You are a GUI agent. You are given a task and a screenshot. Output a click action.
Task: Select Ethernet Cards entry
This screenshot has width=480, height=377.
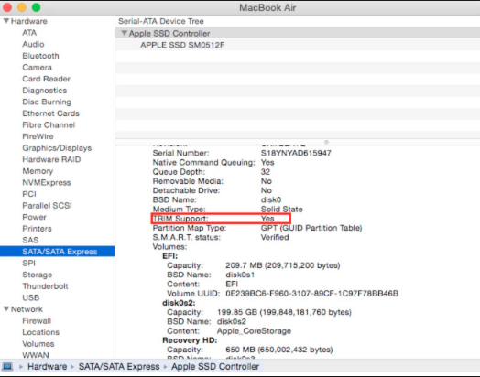point(50,113)
